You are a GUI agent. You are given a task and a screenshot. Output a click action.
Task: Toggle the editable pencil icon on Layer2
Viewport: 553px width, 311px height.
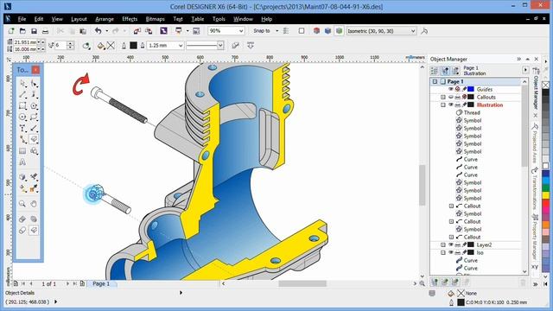pyautogui.click(x=464, y=244)
